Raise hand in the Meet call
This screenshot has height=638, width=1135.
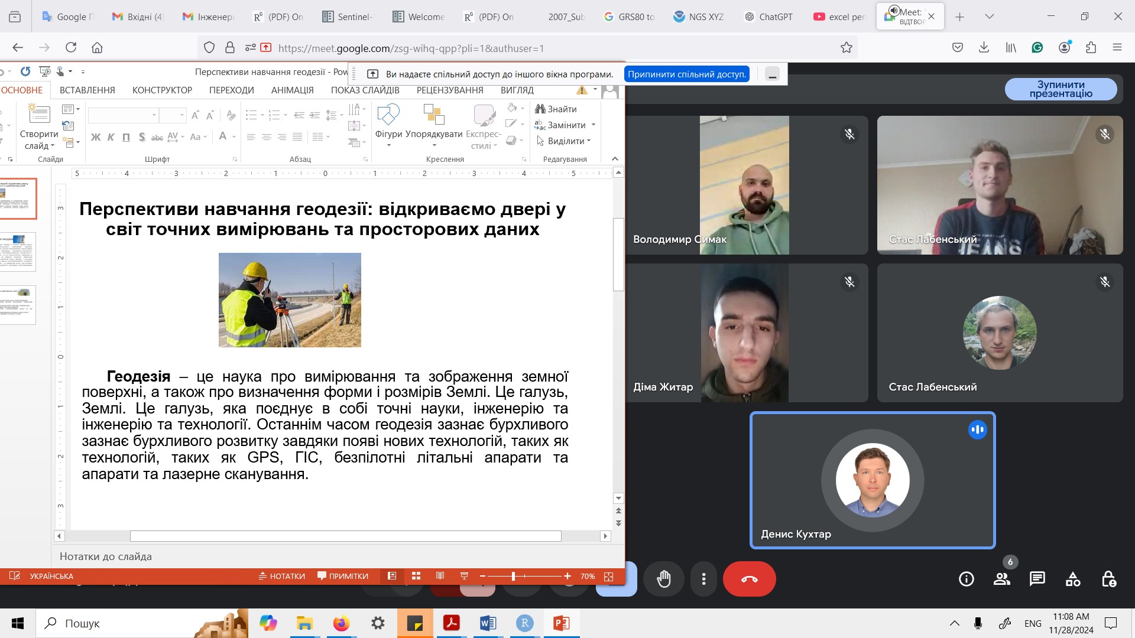(x=664, y=579)
